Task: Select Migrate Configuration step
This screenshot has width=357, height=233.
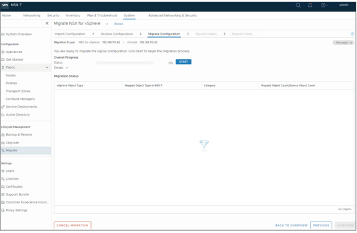Action: (x=164, y=34)
